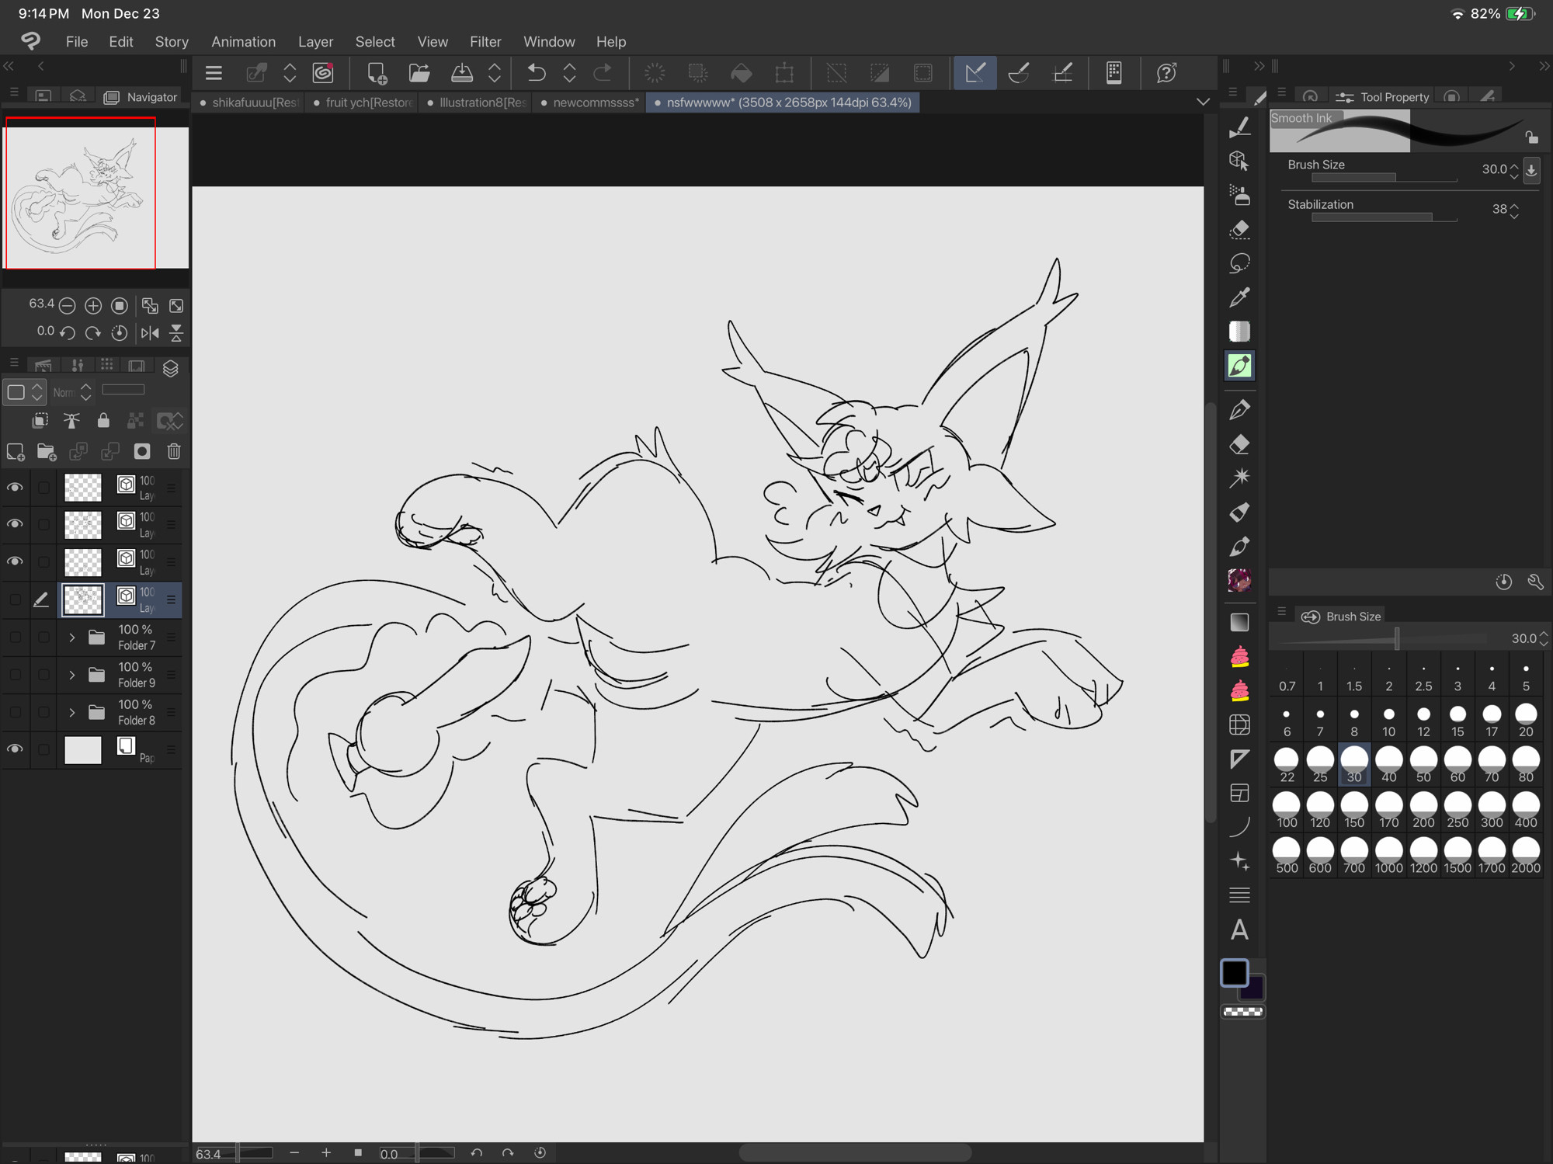Click the Clip Studio spiral icon
The height and width of the screenshot is (1164, 1553).
(x=323, y=73)
